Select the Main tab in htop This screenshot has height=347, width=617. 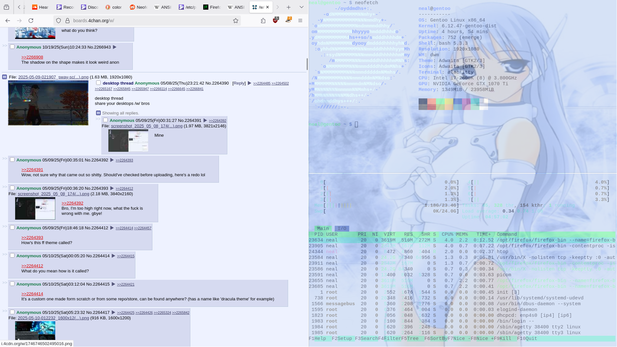coord(323,229)
